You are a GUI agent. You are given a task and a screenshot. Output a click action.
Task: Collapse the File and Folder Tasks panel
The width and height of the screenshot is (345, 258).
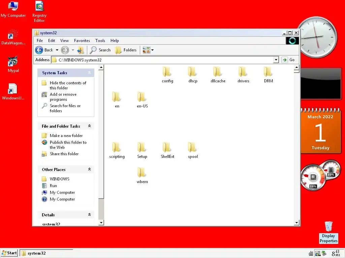89,126
